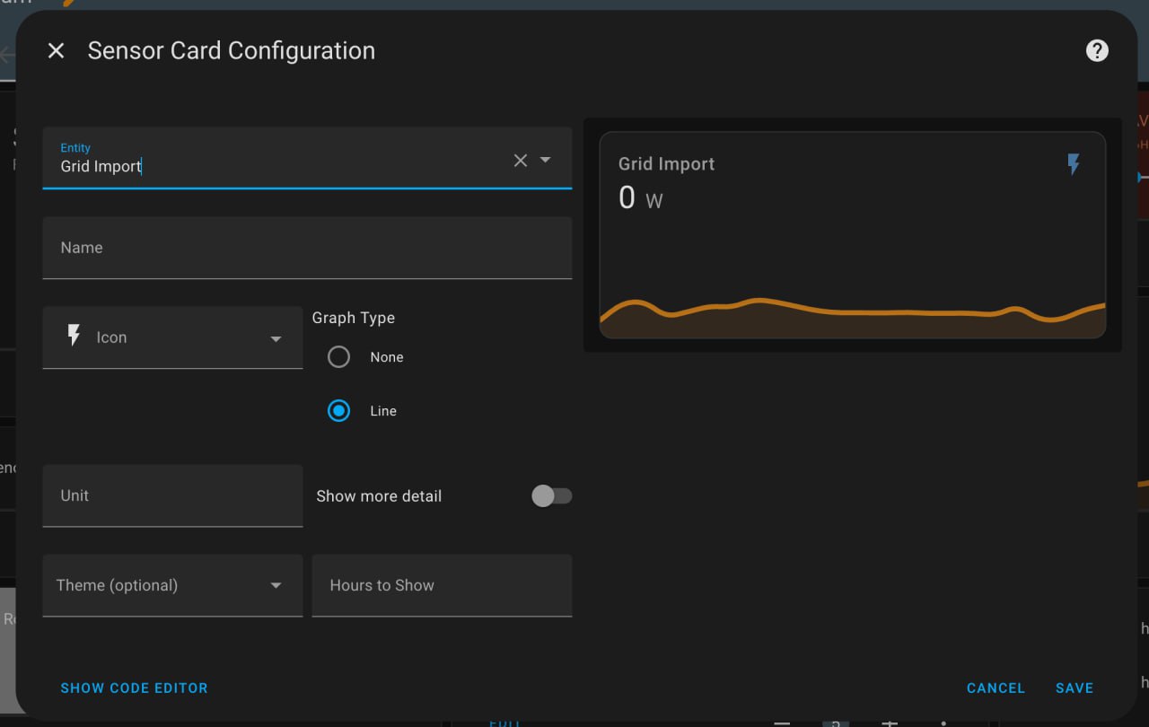Toggle the Show more detail switch
Viewport: 1149px width, 727px height.
click(551, 496)
